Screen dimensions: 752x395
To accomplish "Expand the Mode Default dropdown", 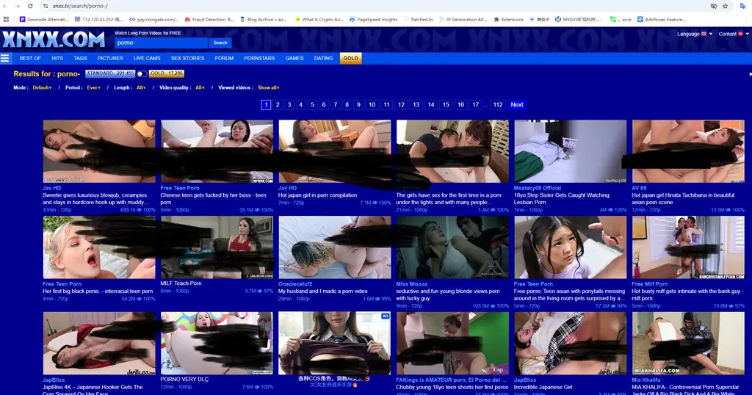I will [42, 87].
